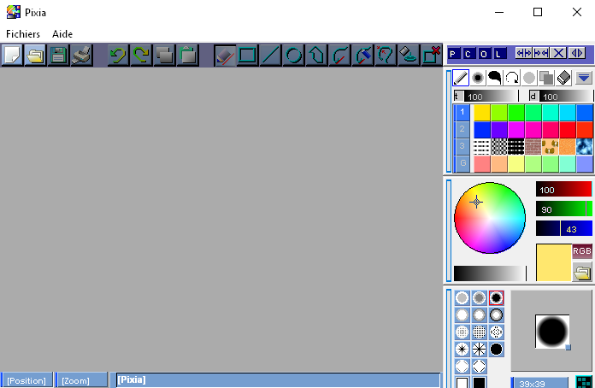
Task: Click the RGB mode button
Action: [582, 251]
